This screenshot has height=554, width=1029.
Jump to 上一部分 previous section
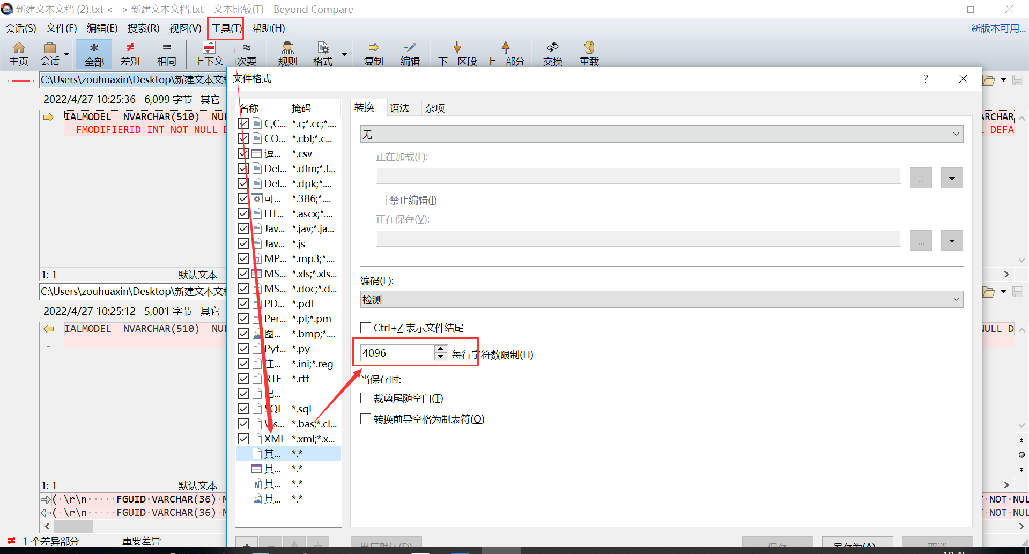point(506,54)
